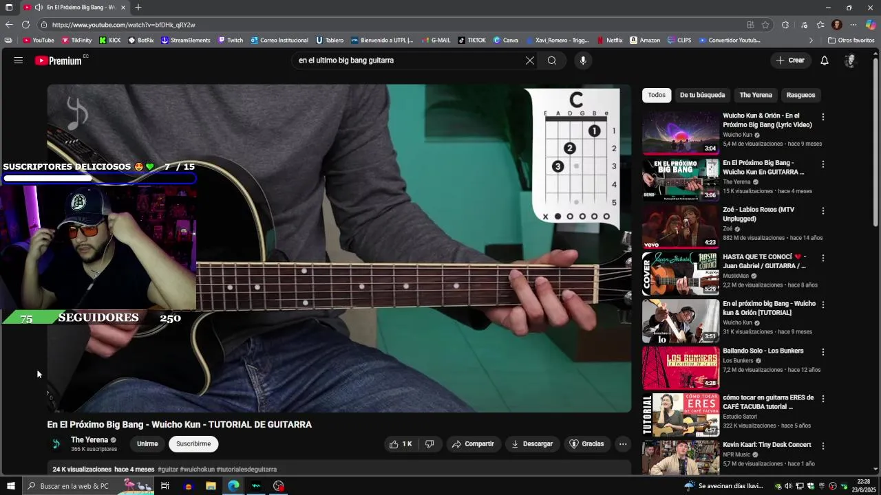881x495 pixels.
Task: Expand bookmarks overflow chevron
Action: tap(810, 40)
